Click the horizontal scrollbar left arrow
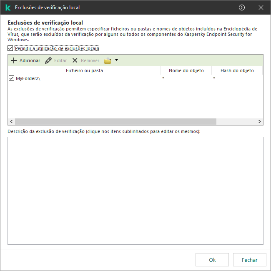This screenshot has height=271, width=271. point(11,121)
